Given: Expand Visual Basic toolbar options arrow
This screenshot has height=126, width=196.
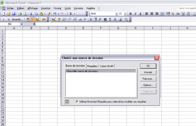Looking at the screenshot, I should (x=48, y=20).
